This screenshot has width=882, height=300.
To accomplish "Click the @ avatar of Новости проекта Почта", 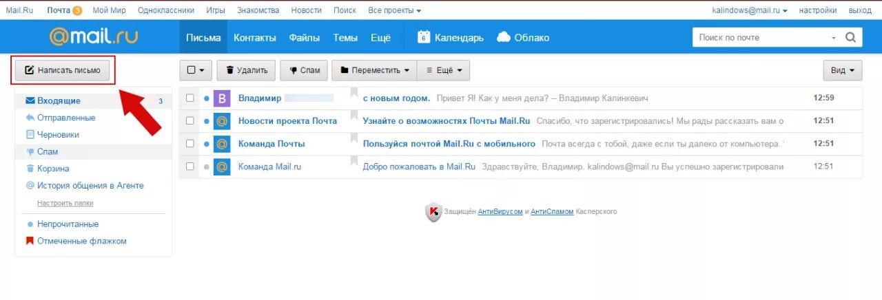I will pyautogui.click(x=222, y=121).
